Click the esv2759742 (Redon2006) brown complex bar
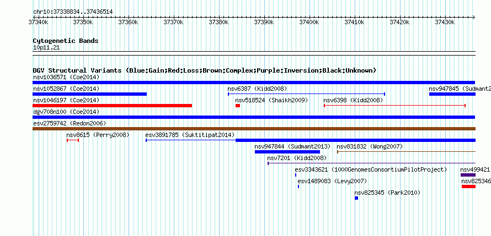This screenshot has width=491, height=236. (254, 129)
